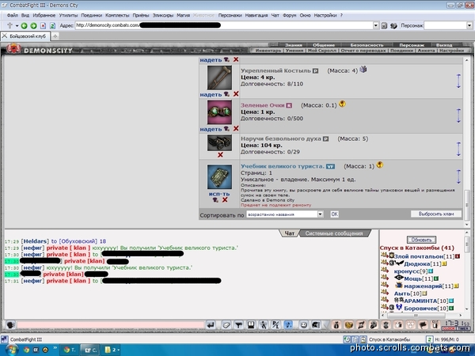Open the Поединки menu

click(x=91, y=15)
